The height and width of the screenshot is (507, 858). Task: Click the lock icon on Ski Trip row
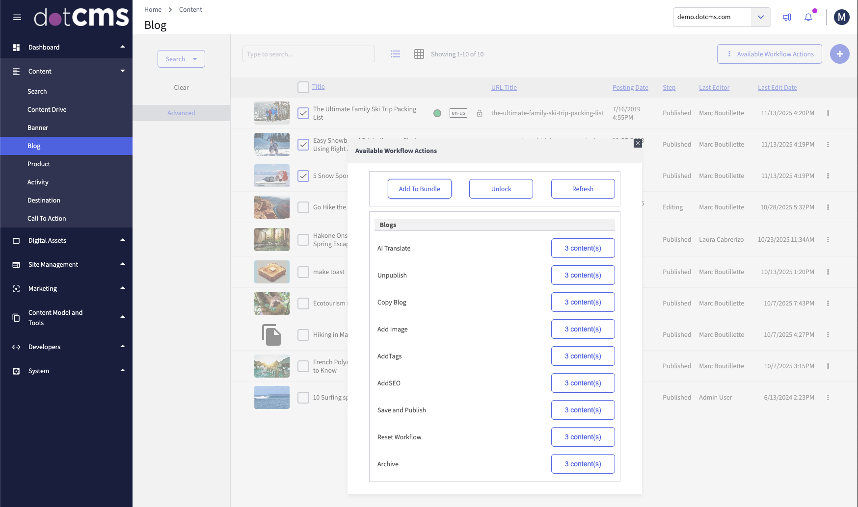480,113
